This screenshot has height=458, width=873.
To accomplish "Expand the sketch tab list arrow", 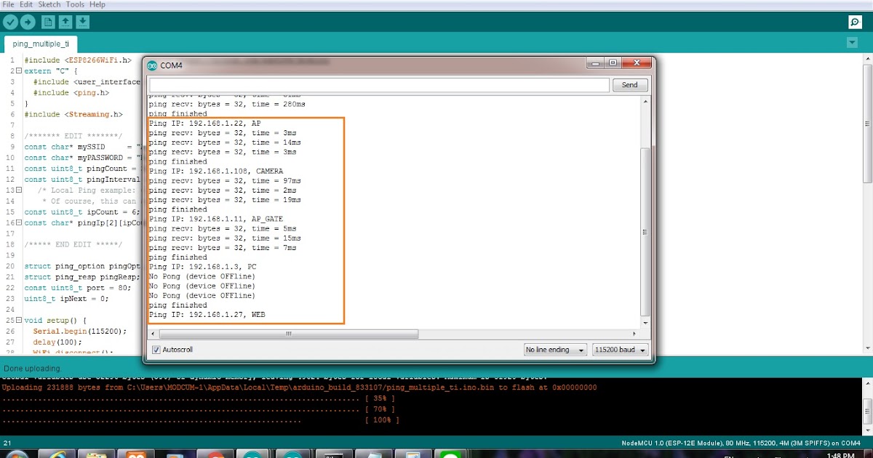I will 852,43.
